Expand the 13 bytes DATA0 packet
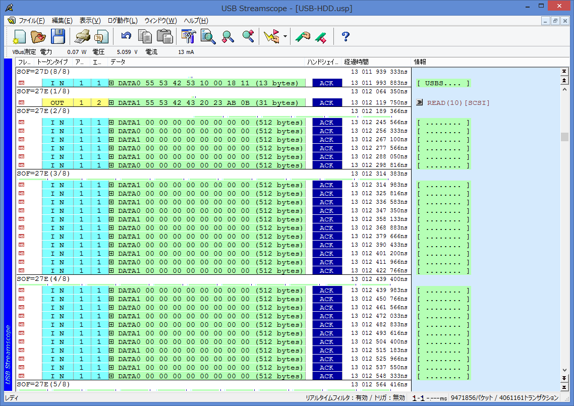 tap(111, 83)
